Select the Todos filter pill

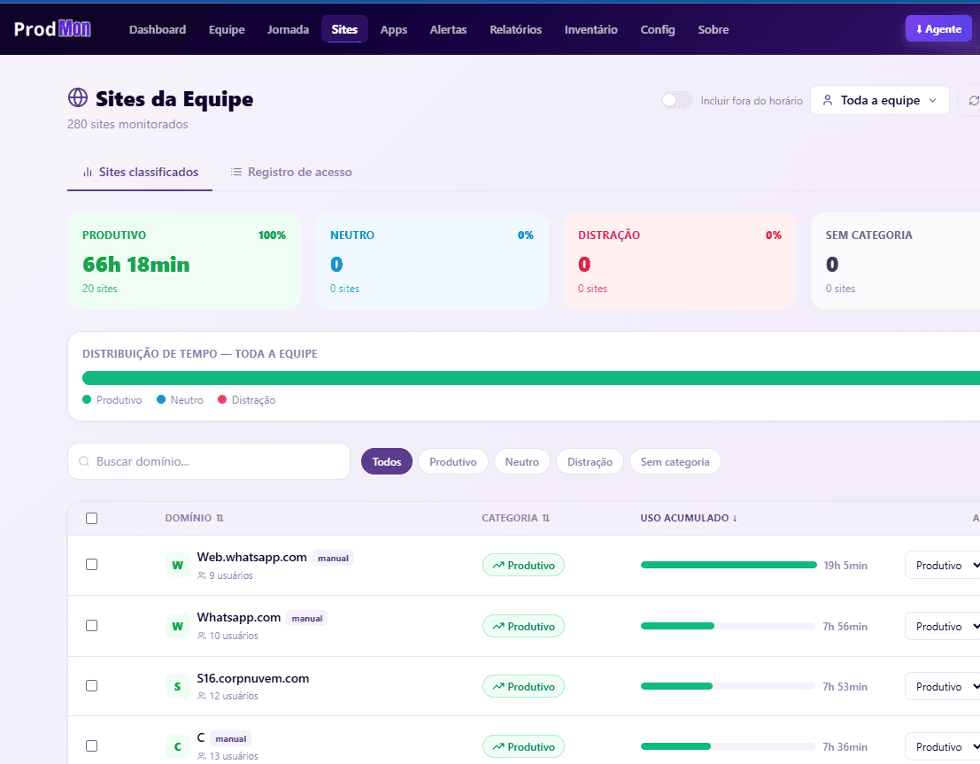point(387,461)
